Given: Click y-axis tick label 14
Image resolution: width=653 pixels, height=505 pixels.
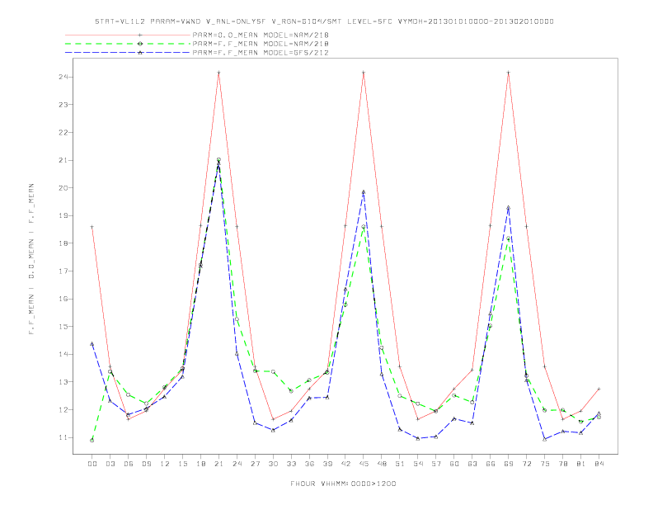Looking at the screenshot, I should point(63,354).
